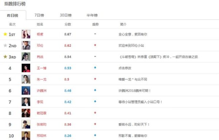219x140 pixels.
Task: Open the 朱一龙 name link
Action: tap(42, 79)
